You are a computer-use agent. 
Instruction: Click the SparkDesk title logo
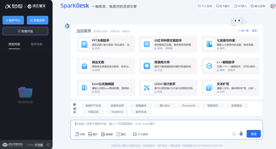(75, 6)
